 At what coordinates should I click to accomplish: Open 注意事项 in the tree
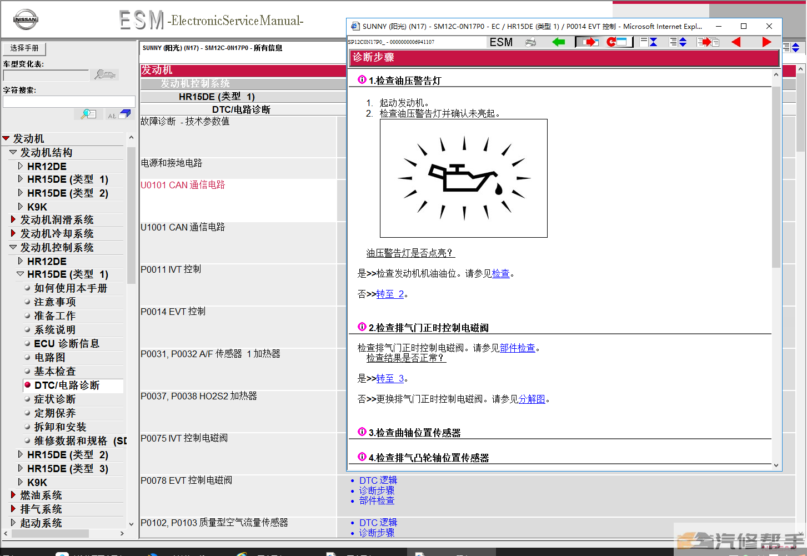pyautogui.click(x=55, y=302)
